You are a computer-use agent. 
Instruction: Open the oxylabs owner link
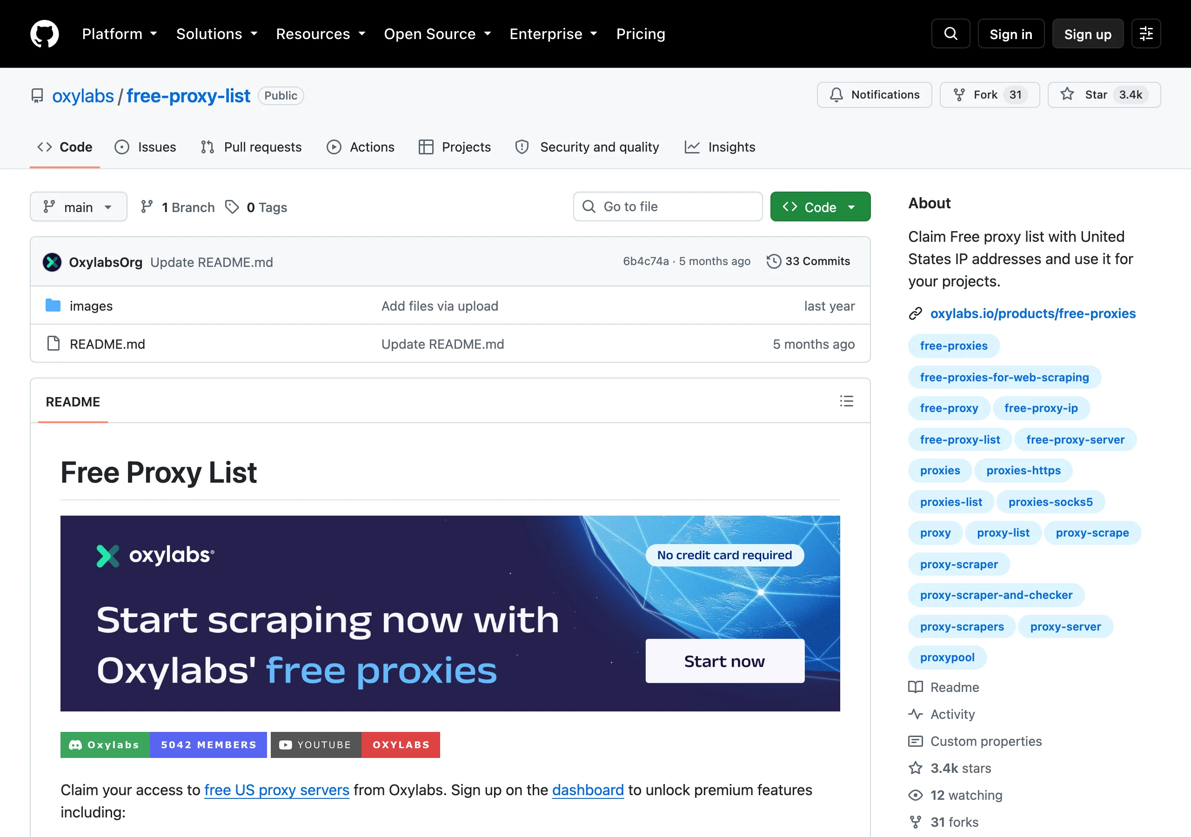pos(83,96)
